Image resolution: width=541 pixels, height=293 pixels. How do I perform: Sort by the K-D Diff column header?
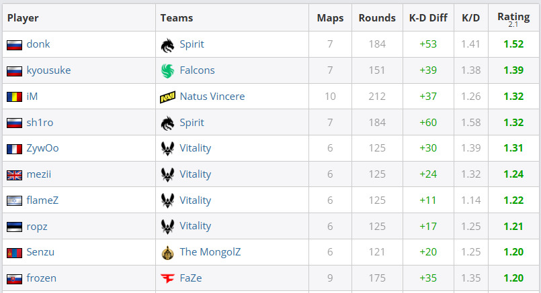[427, 18]
